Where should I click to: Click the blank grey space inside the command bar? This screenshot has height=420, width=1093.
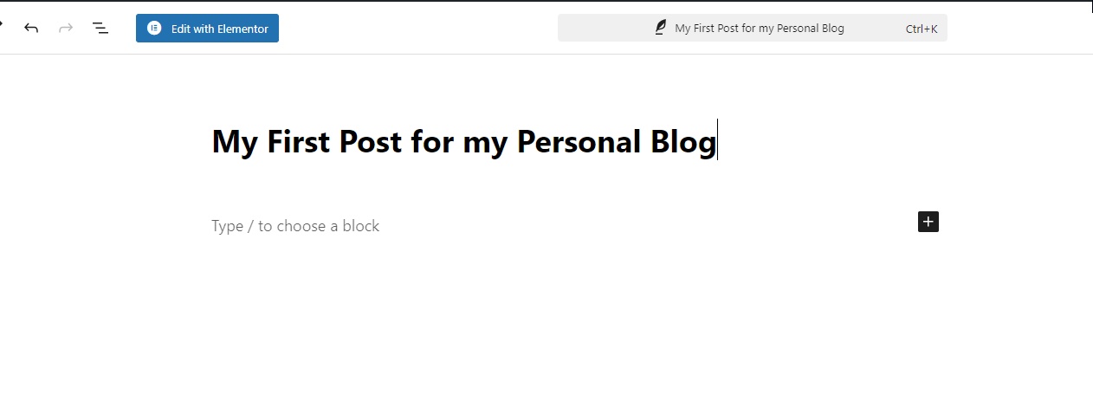(875, 28)
